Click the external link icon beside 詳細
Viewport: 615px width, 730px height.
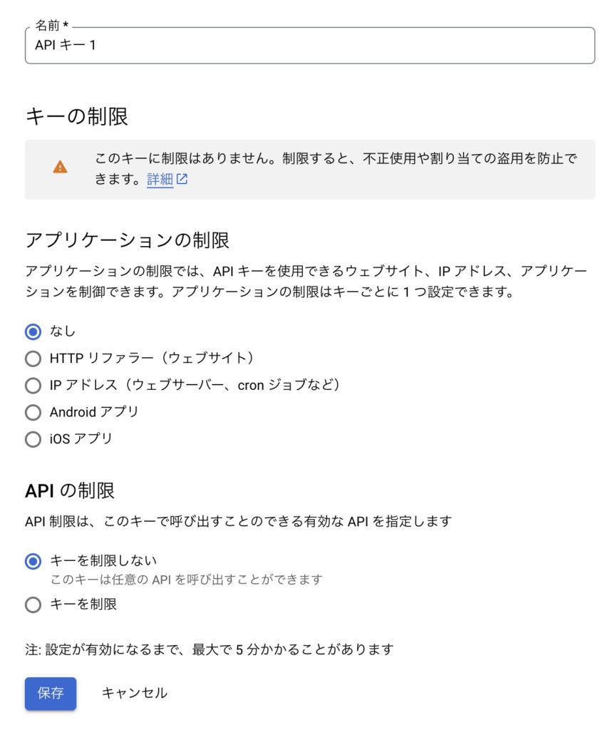point(182,179)
